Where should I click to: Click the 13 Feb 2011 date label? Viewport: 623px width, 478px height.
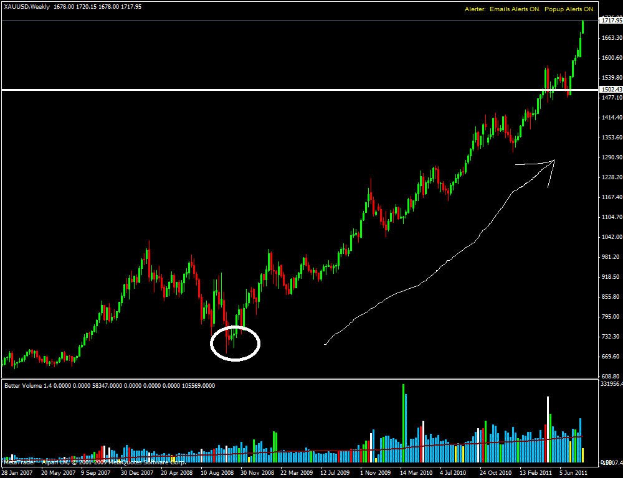536,473
